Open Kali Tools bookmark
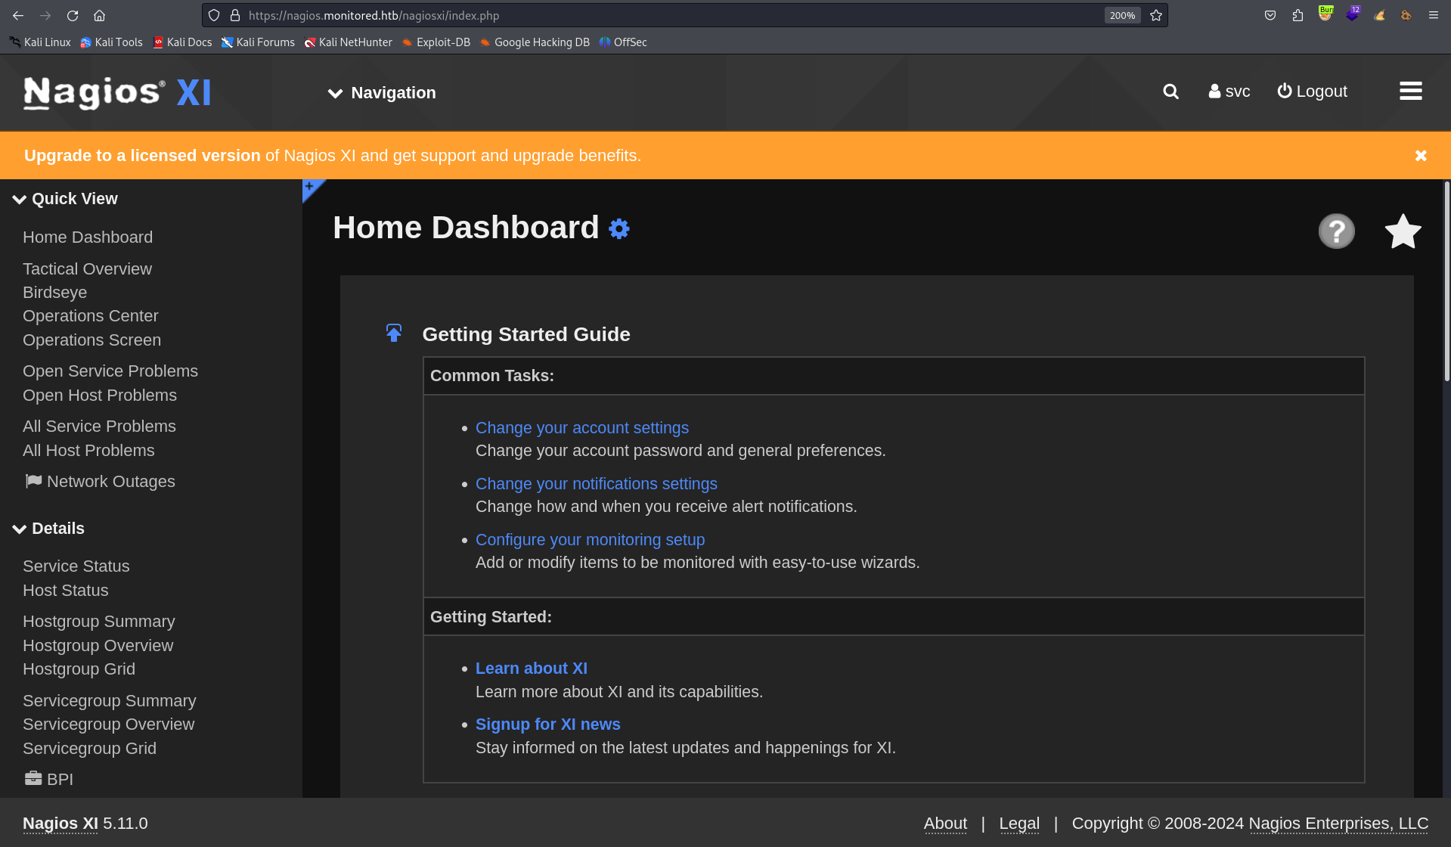The height and width of the screenshot is (847, 1451). [x=111, y=42]
